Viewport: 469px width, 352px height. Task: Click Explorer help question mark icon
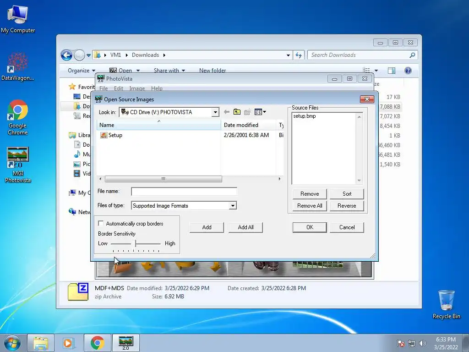(408, 70)
